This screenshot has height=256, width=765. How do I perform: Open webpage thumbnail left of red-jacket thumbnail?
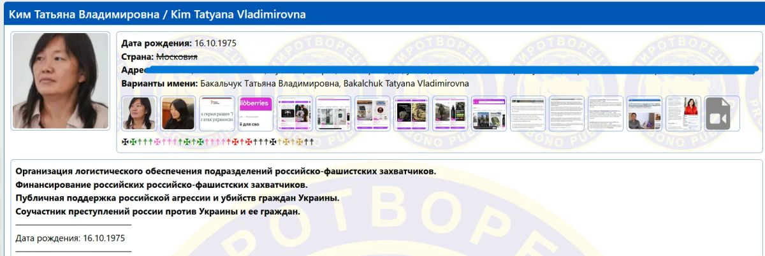(x=644, y=113)
